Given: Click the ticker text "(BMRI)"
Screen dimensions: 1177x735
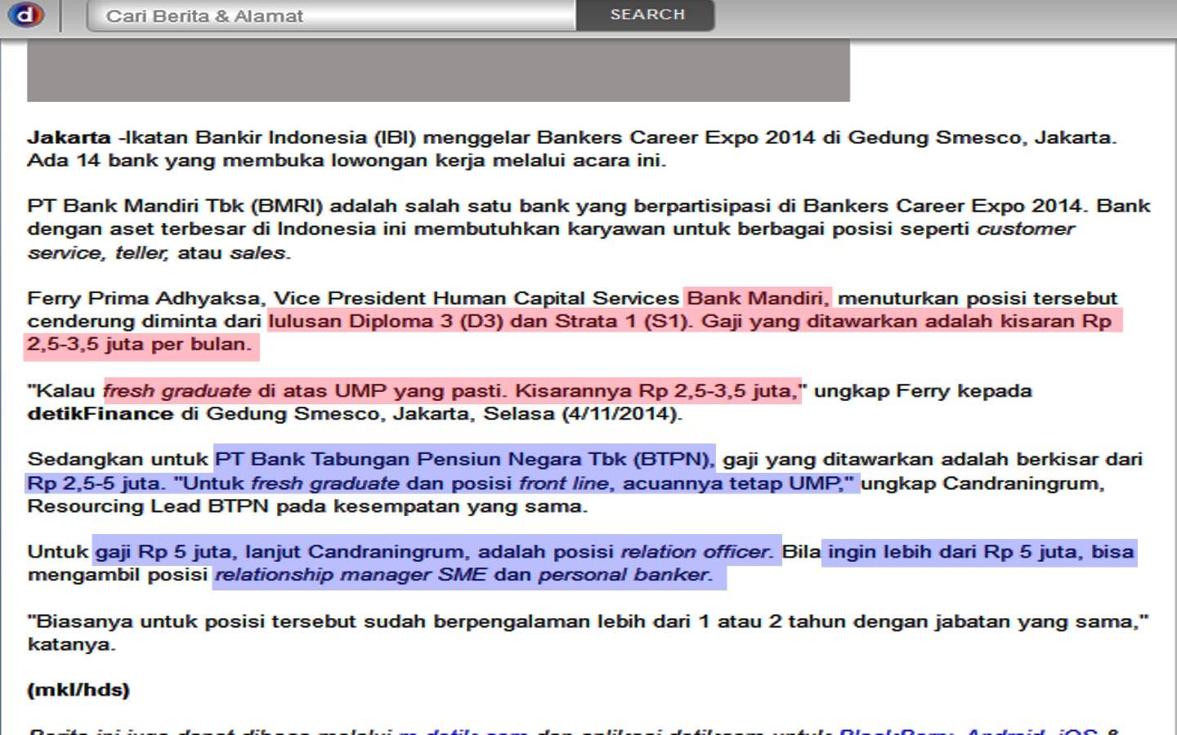Looking at the screenshot, I should (x=286, y=206).
